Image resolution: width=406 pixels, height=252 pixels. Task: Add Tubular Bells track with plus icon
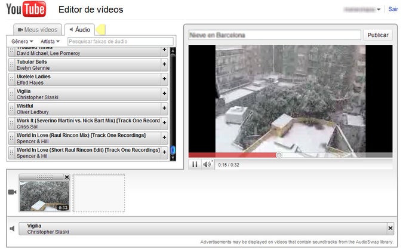click(164, 64)
